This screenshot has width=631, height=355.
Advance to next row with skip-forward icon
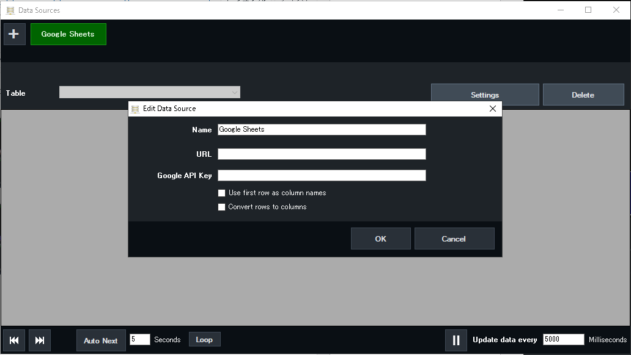[x=39, y=340]
